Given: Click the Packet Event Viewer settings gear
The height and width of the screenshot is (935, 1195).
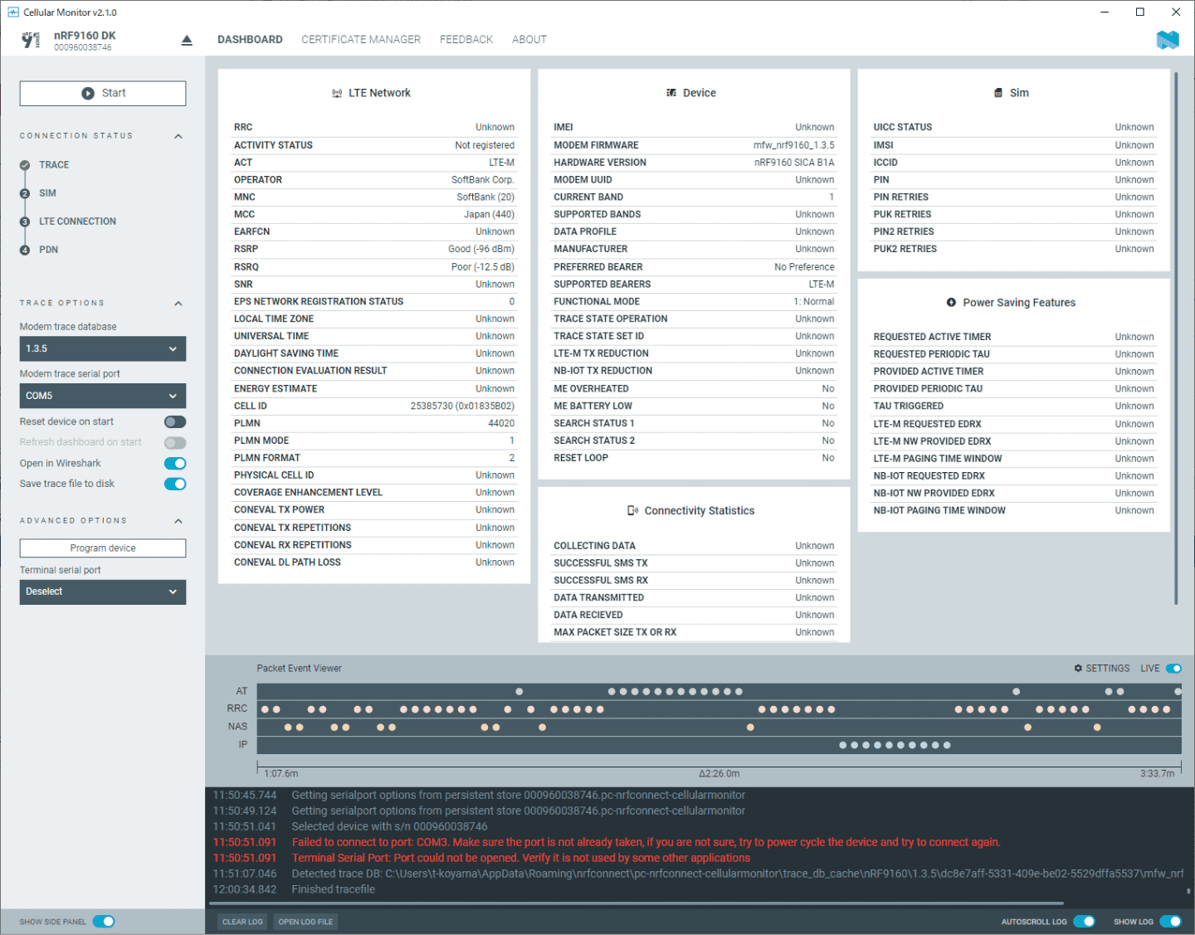Looking at the screenshot, I should [x=1078, y=669].
